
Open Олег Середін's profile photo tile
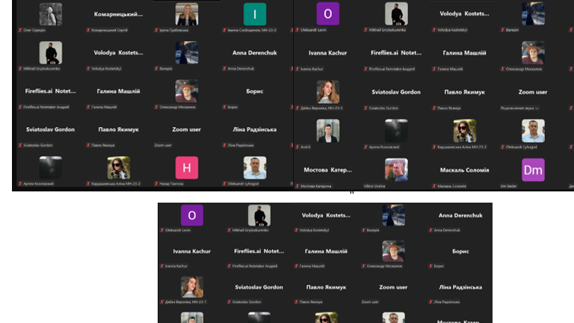coord(50,13)
